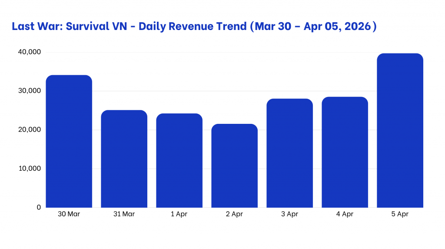Select the 30 Mar revenue bar
Viewport: 445px width, 249px height.
coord(69,141)
